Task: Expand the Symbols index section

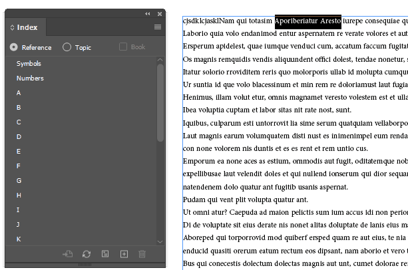Action: tap(29, 64)
